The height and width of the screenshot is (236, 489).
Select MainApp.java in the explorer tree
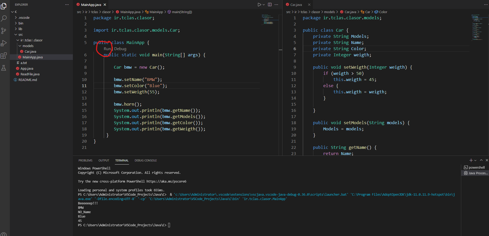[x=32, y=57]
